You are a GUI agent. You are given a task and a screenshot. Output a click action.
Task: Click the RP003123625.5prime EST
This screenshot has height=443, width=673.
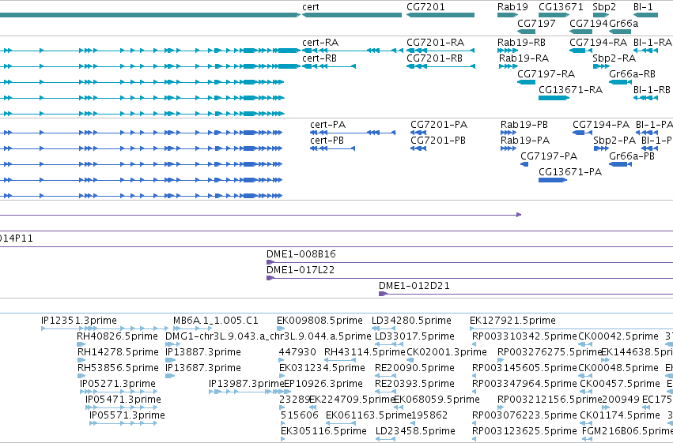[475, 439]
